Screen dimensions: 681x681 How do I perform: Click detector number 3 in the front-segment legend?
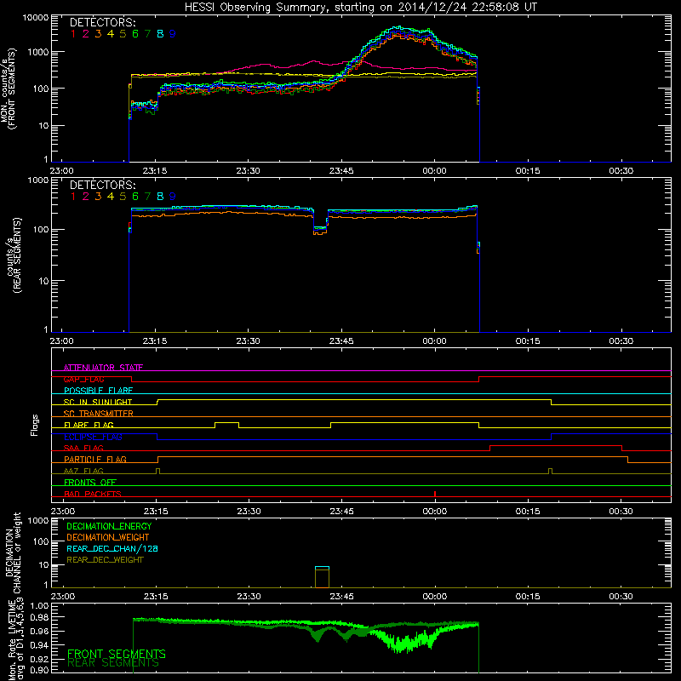pyautogui.click(x=98, y=34)
